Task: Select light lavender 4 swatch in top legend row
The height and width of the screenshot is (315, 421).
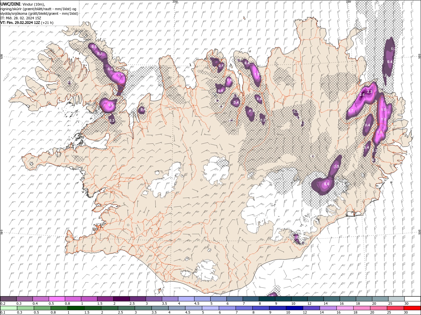Action: [186, 299]
